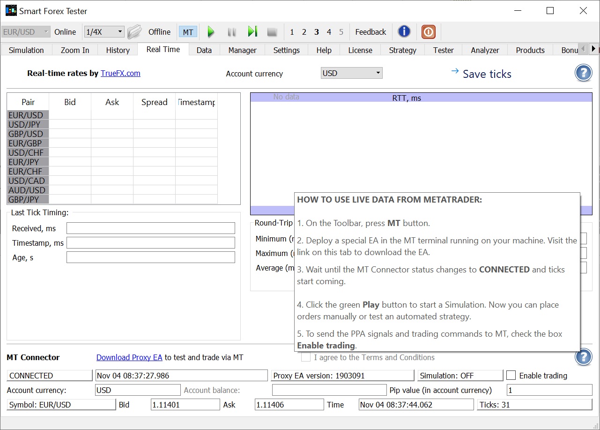Follow the TrueFX.com link
Viewport: 600px width, 430px height.
point(120,73)
